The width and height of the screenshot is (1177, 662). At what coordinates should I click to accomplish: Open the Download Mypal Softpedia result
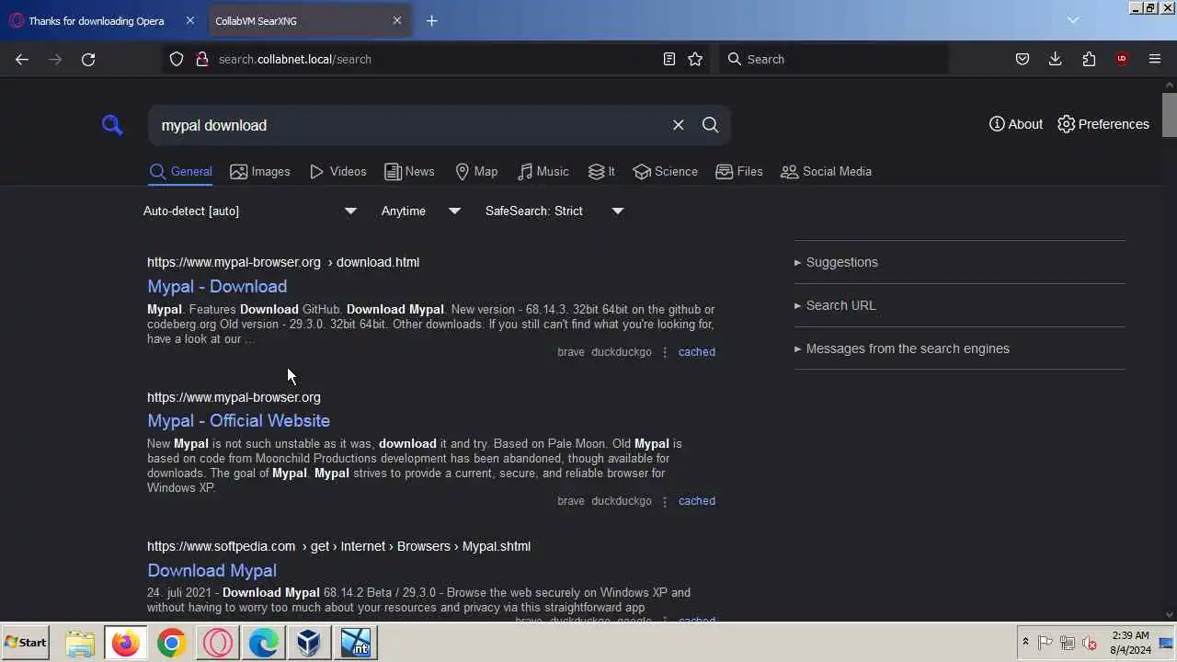tap(211, 570)
